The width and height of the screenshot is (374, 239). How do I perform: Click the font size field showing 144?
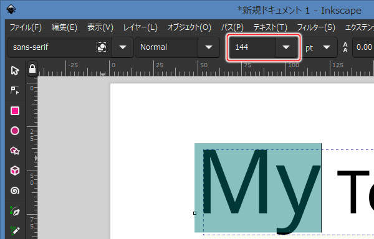click(x=252, y=47)
